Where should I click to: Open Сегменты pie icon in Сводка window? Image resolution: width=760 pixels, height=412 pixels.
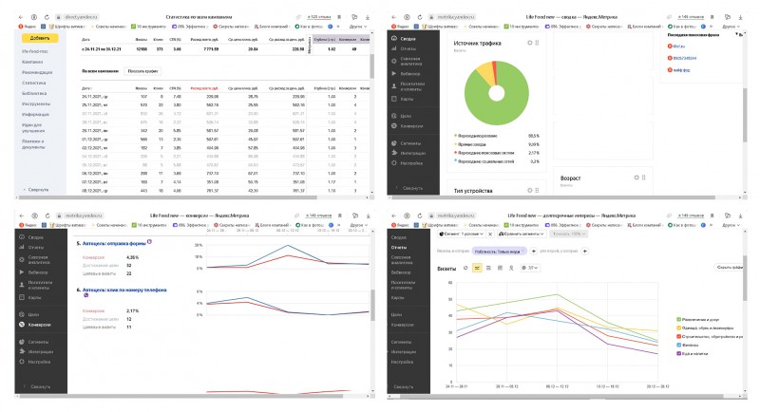tap(394, 143)
